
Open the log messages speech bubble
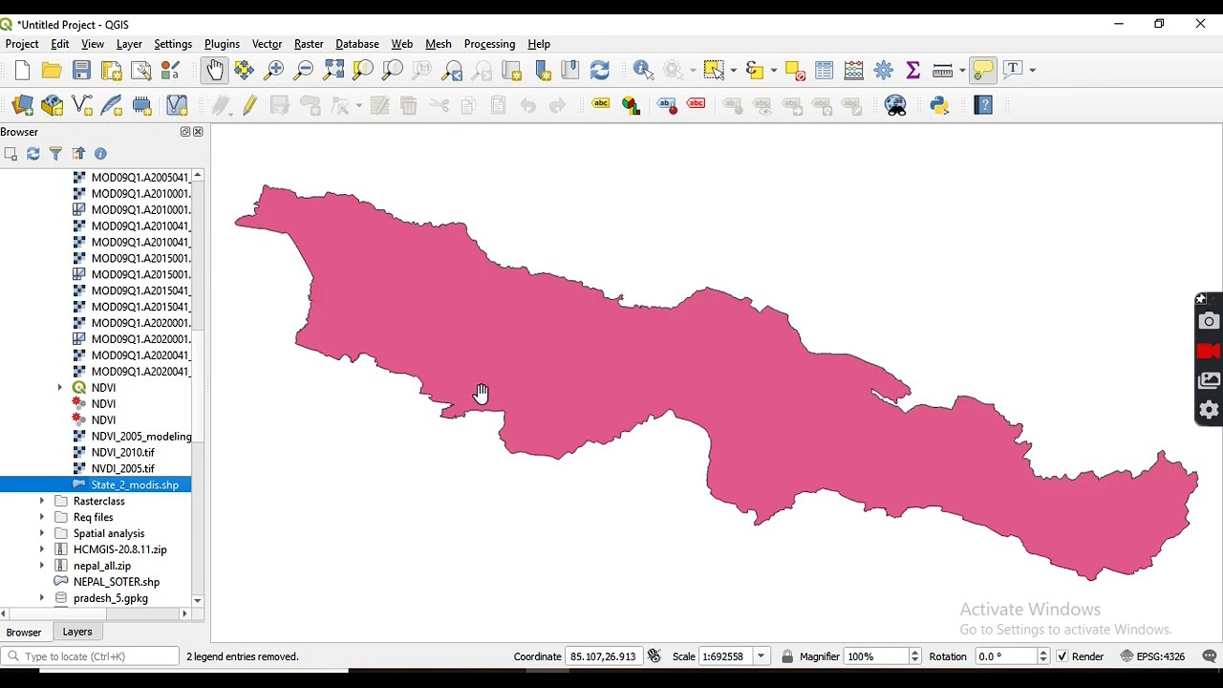click(x=1210, y=656)
